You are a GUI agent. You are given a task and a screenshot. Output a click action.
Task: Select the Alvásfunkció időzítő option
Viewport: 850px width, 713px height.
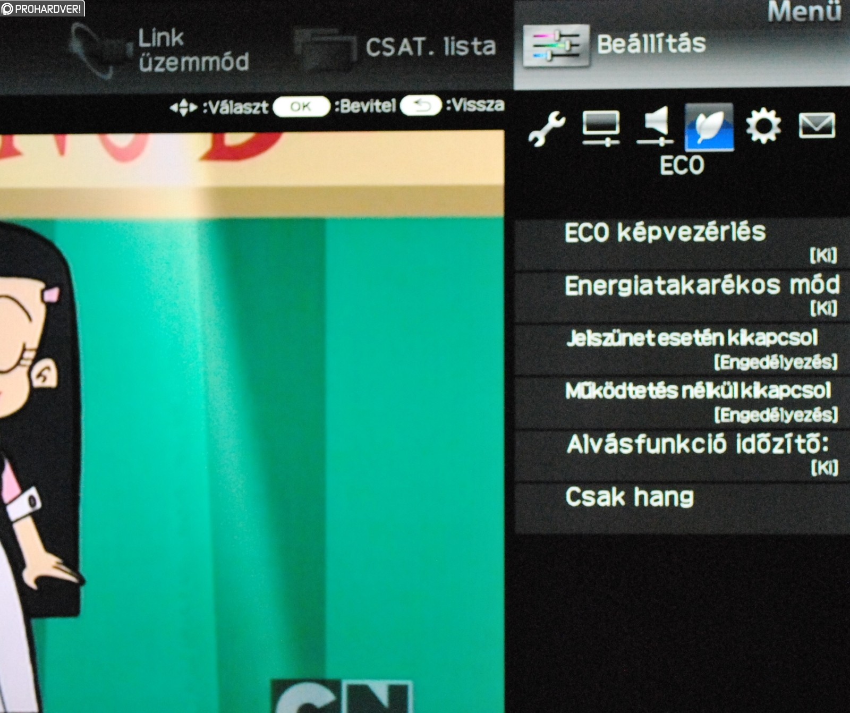(x=682, y=456)
